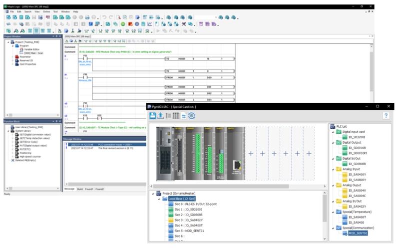Click the line chart icon in second toolbar row

coord(150,24)
